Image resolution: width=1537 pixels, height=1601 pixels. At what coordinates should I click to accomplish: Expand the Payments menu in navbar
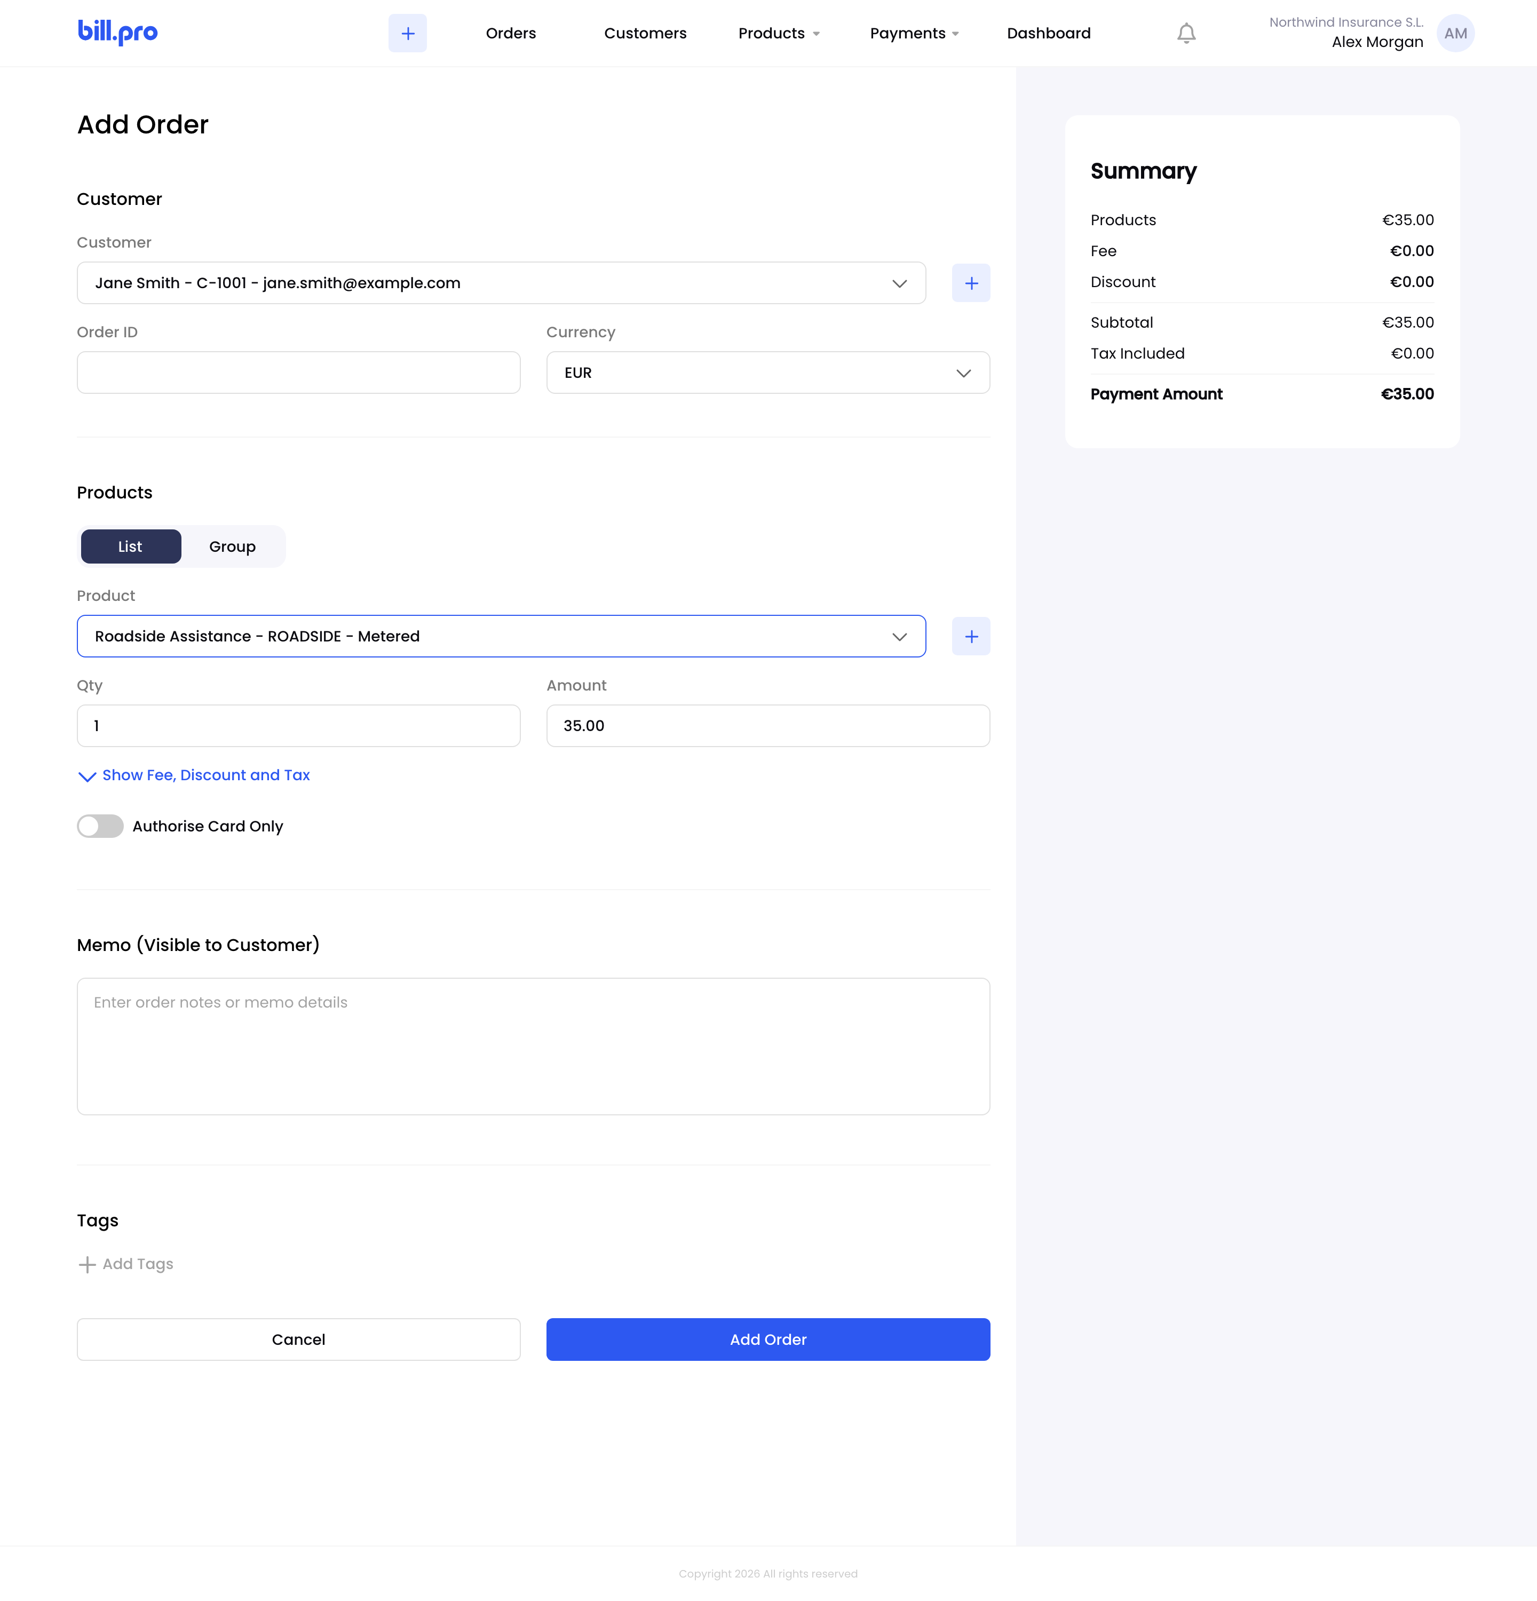(x=914, y=34)
